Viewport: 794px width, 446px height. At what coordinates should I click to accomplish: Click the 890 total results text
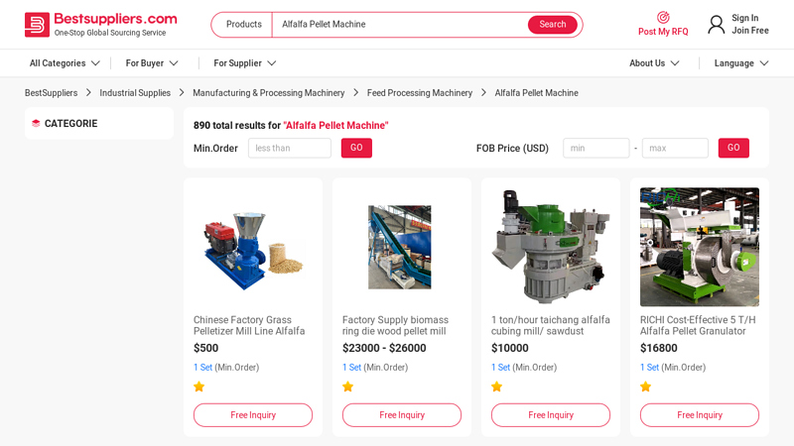291,126
